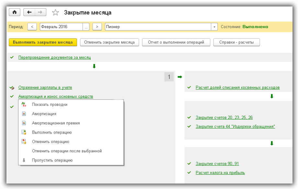This screenshot has height=190, width=299.
Task: Click the down-arrow icon for Пропустить операцию
Action: click(24, 160)
